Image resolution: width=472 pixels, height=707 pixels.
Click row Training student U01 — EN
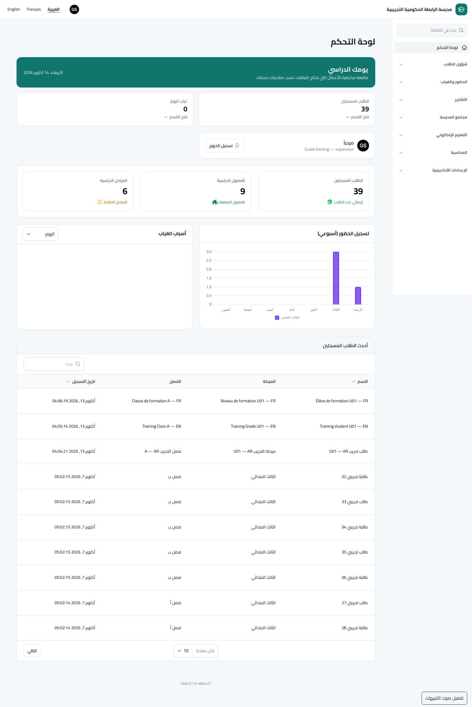[196, 426]
